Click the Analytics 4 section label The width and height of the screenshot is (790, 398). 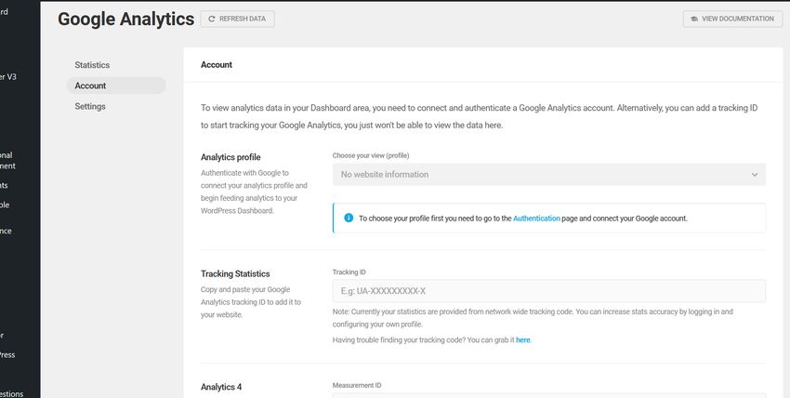(x=221, y=387)
